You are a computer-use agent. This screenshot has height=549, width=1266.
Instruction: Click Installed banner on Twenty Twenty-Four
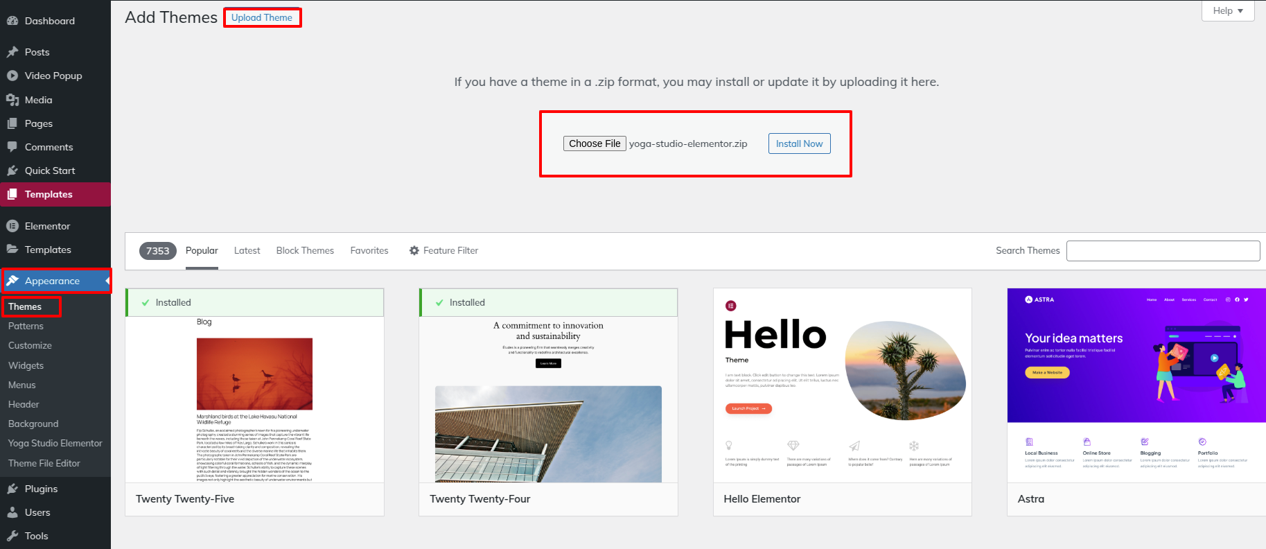(548, 302)
